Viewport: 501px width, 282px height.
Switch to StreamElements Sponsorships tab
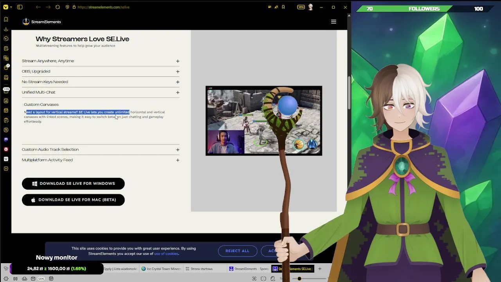click(249, 269)
